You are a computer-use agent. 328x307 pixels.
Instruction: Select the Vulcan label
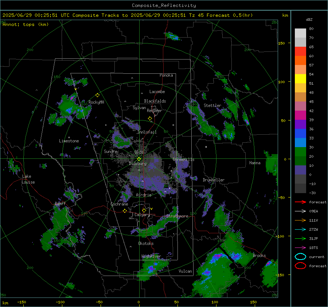coord(186,271)
